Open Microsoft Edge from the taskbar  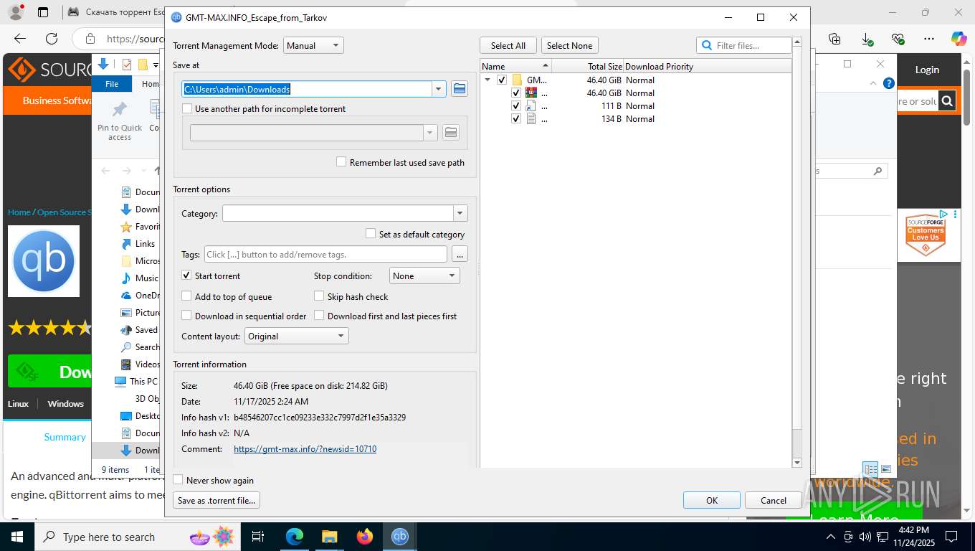[x=295, y=537]
